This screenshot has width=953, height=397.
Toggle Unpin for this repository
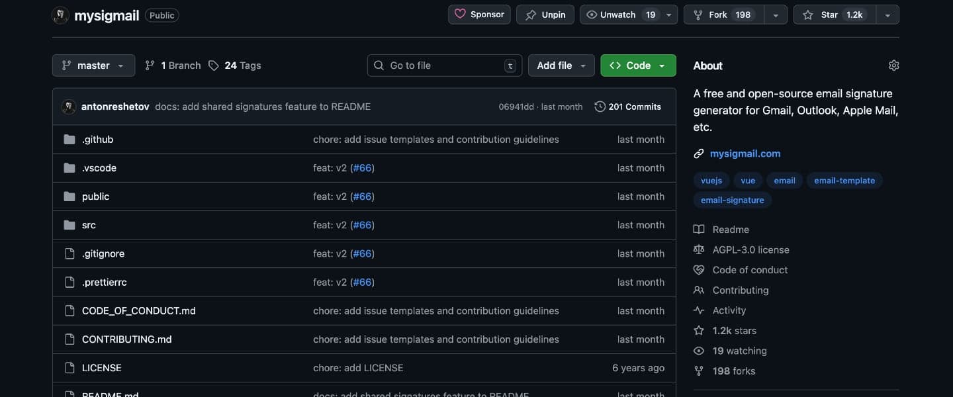(x=546, y=15)
